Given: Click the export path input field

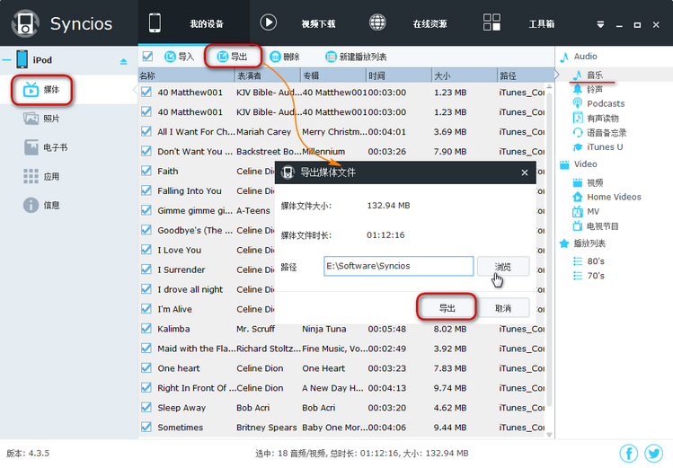Looking at the screenshot, I should pos(398,266).
